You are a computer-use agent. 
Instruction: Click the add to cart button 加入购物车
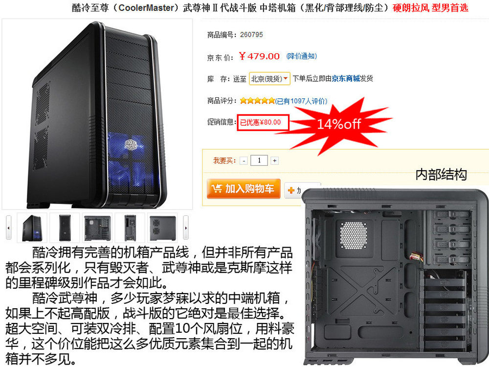click(x=243, y=189)
